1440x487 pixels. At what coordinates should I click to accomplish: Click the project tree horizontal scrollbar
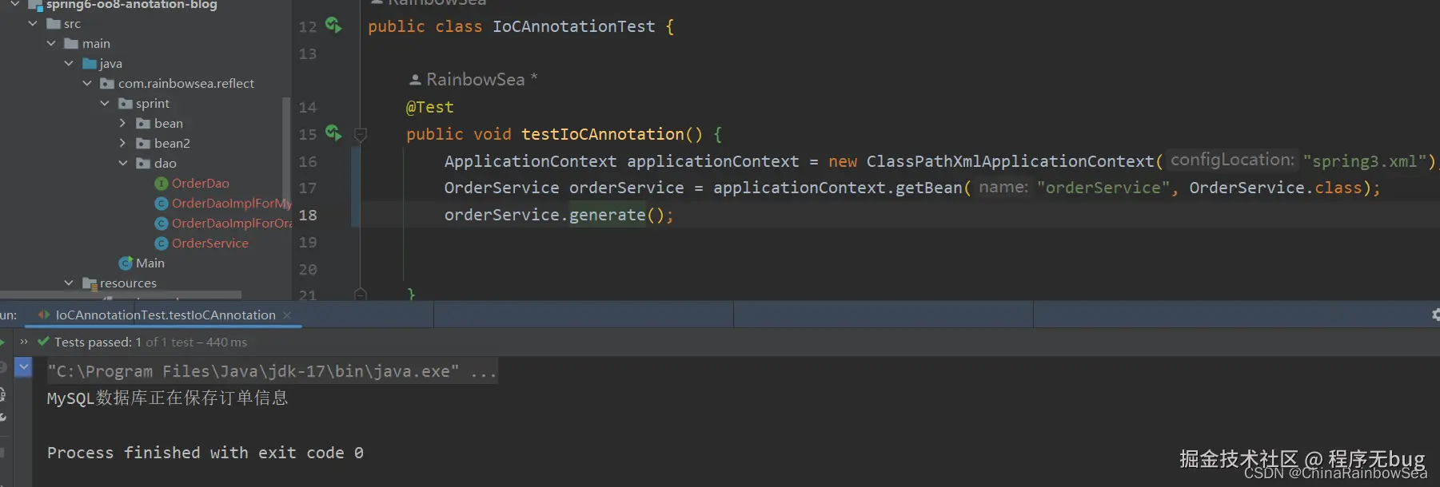[120, 295]
